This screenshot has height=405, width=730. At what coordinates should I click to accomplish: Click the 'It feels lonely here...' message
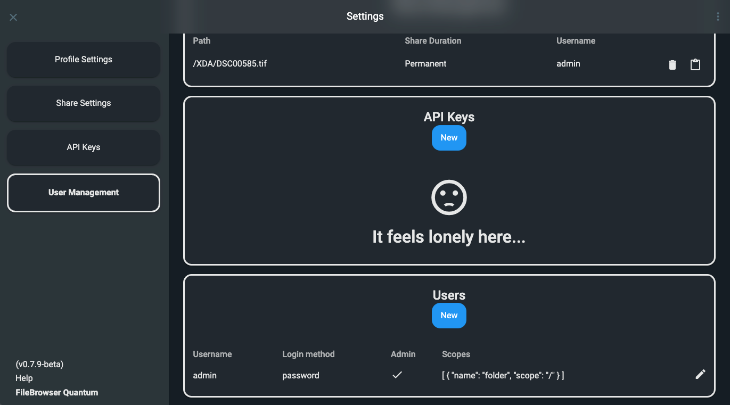(x=449, y=237)
